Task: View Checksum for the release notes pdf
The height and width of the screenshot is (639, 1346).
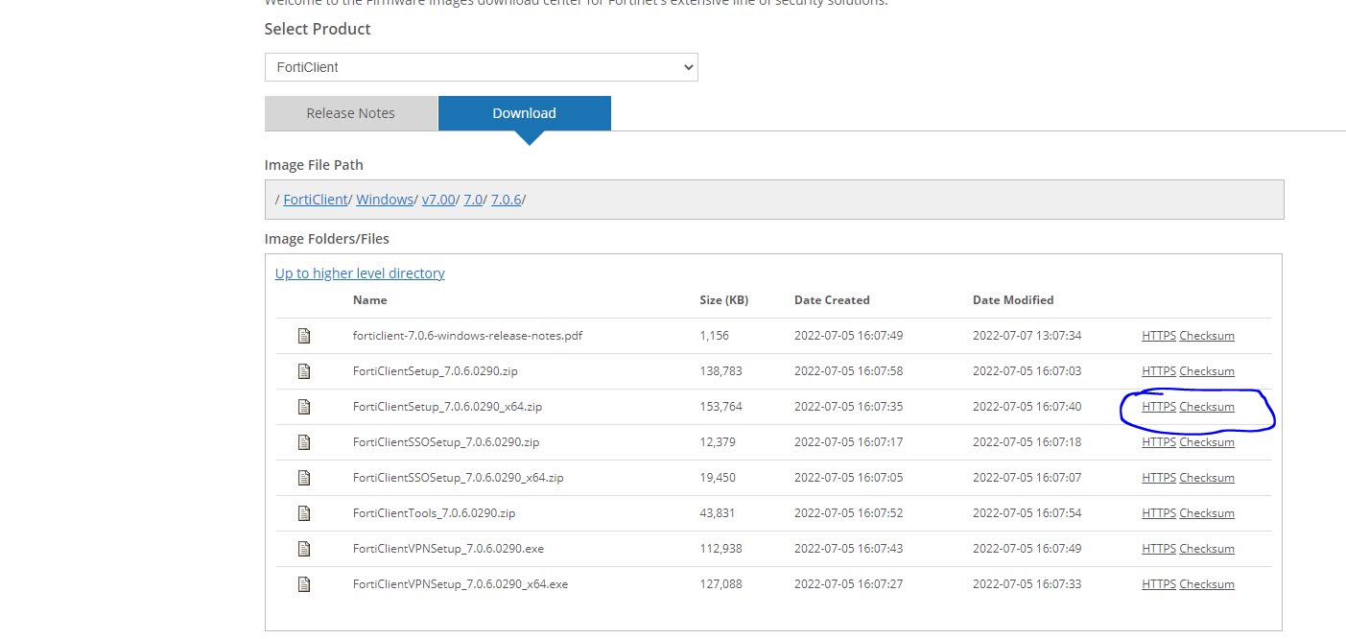Action: click(x=1207, y=336)
